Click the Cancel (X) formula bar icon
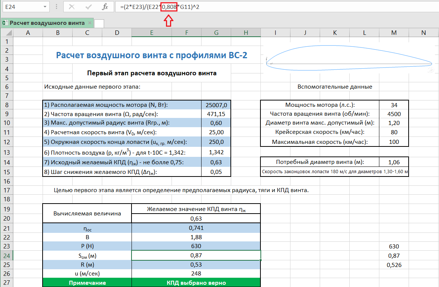The width and height of the screenshot is (439, 287). (71, 7)
